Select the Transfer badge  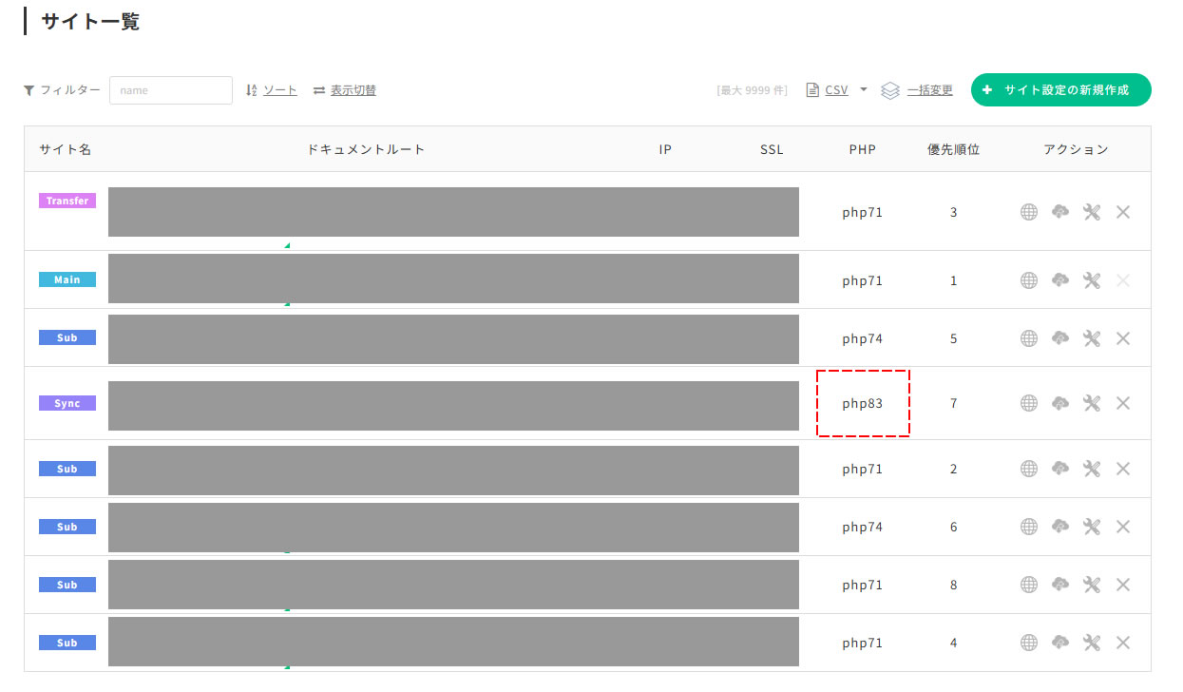(67, 201)
